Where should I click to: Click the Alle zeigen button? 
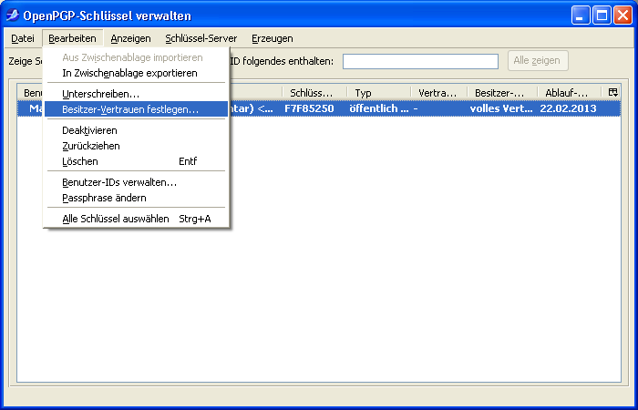(x=538, y=61)
